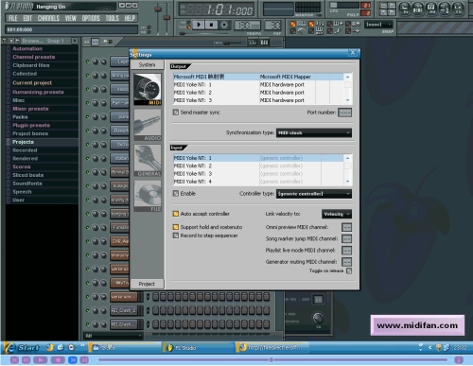Click the video player seek slider handle
The image size is (473, 366).
pyautogui.click(x=271, y=359)
